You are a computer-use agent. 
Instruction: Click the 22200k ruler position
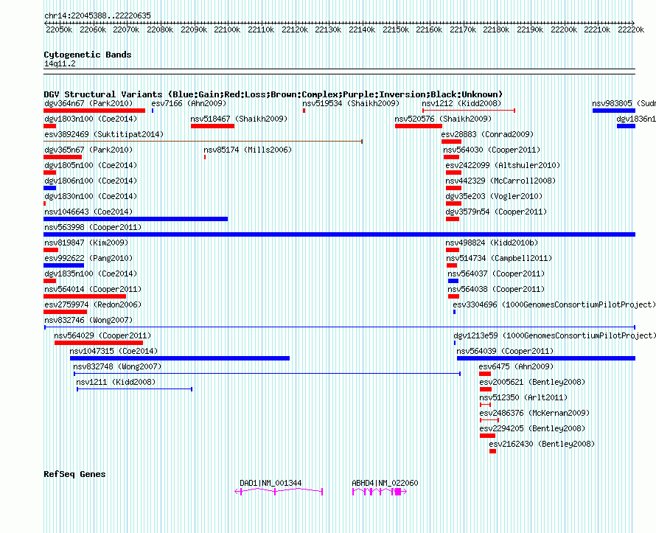[564, 29]
